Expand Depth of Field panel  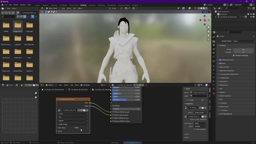click(x=224, y=67)
